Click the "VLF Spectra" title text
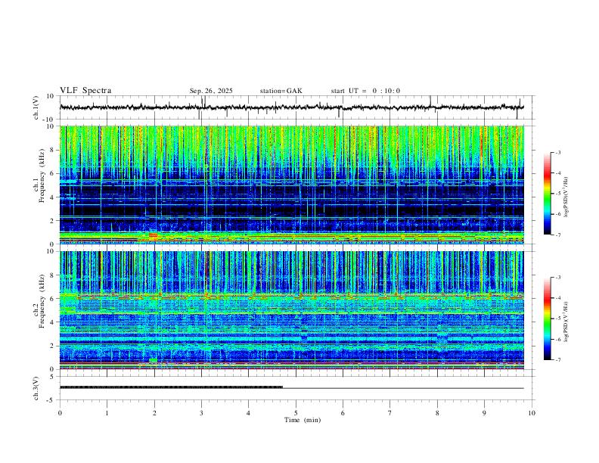This screenshot has width=599, height=463. pyautogui.click(x=85, y=91)
